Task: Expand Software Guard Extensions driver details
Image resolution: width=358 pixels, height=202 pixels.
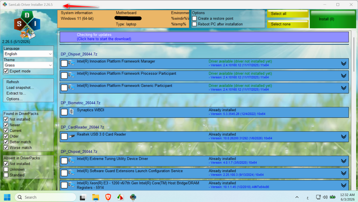Action: point(344,173)
